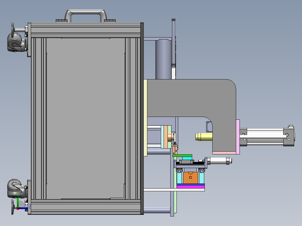Select the blue plate above the magenta plate
The height and width of the screenshot is (226, 302).
click(x=191, y=184)
